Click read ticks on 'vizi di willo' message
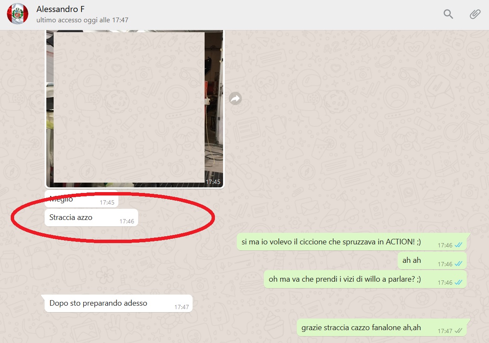This screenshot has width=489, height=343. [459, 283]
